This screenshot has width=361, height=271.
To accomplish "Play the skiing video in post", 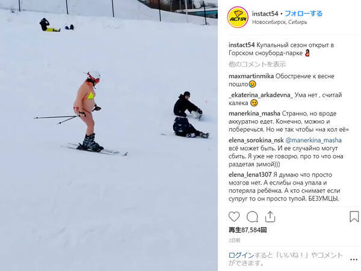I will click(109, 135).
